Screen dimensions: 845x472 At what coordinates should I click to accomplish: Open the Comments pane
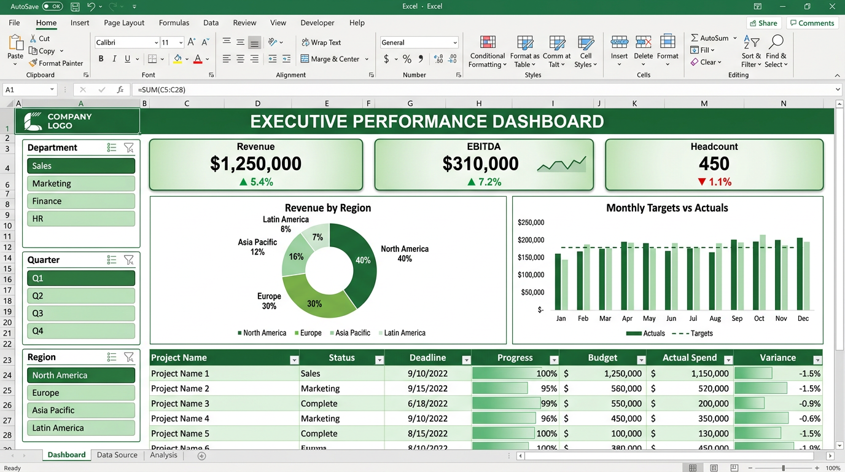(x=811, y=23)
